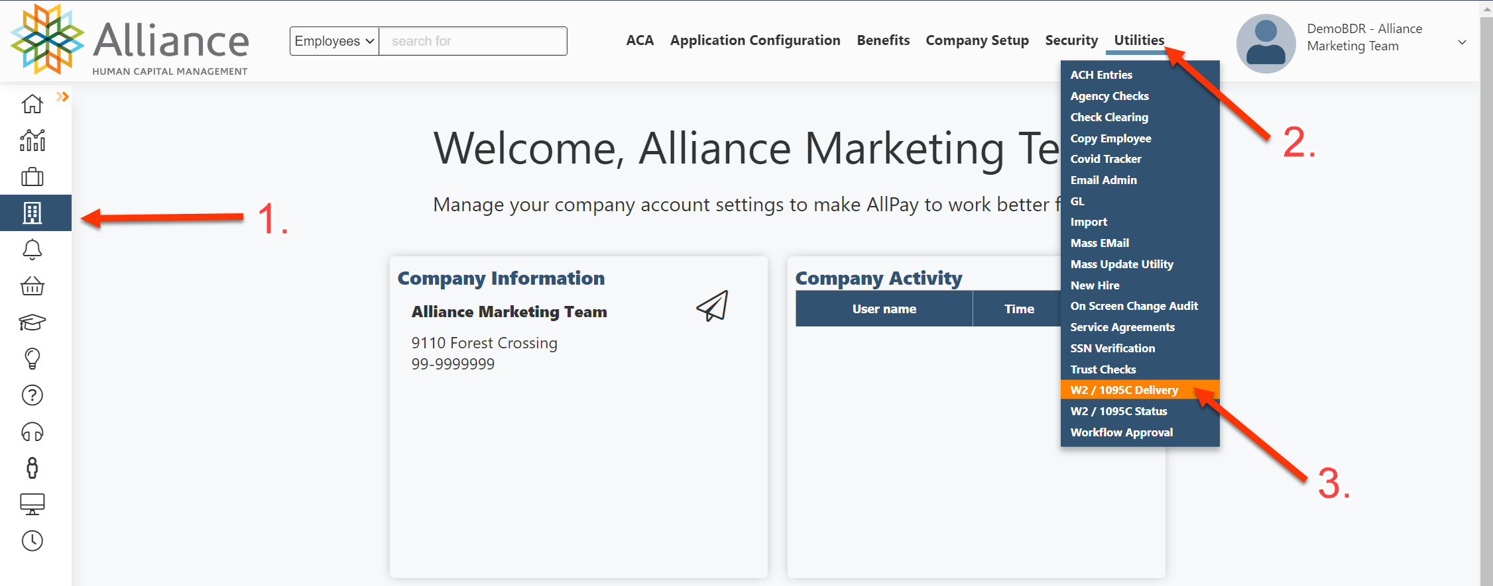Select the person sidebar icon
Screen dimensions: 1493x586
tap(32, 468)
